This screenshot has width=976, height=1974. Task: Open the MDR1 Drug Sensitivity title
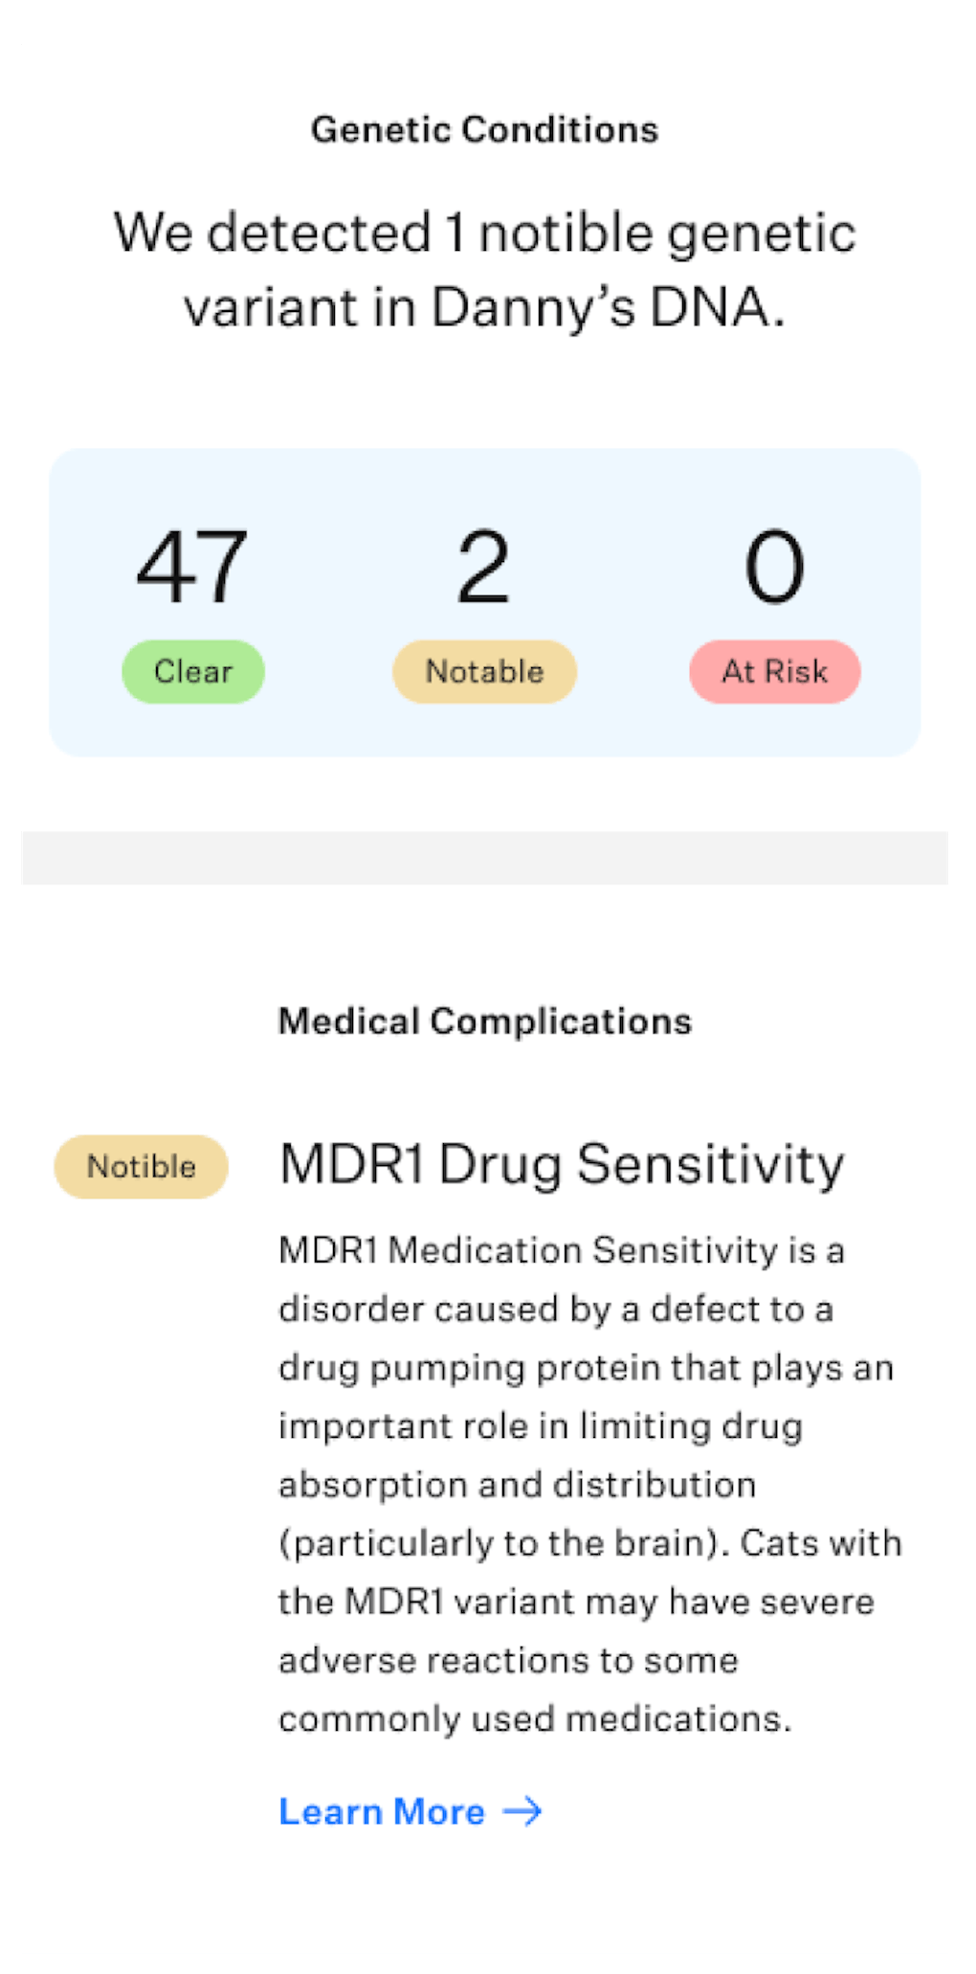[562, 1164]
